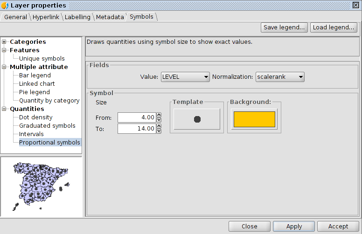Click the From size input field
Viewport: 362px width, 234px height.
click(x=136, y=117)
